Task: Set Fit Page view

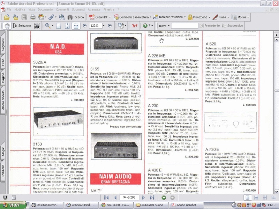Action: tap(67, 26)
